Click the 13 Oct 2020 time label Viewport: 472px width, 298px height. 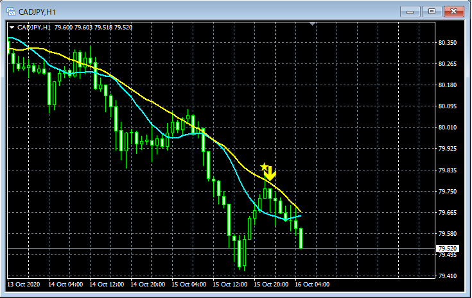[24, 284]
